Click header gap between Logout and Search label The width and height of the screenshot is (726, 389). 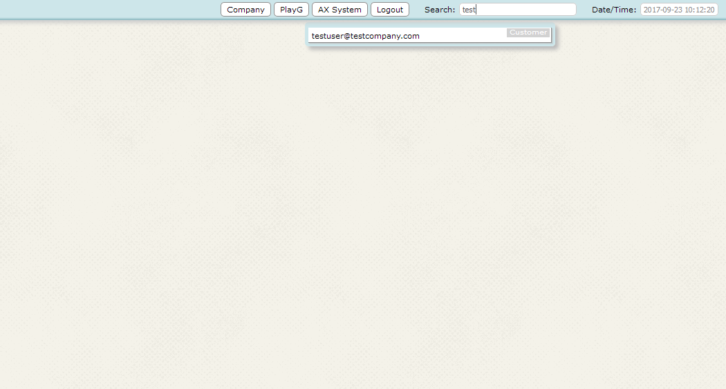417,10
